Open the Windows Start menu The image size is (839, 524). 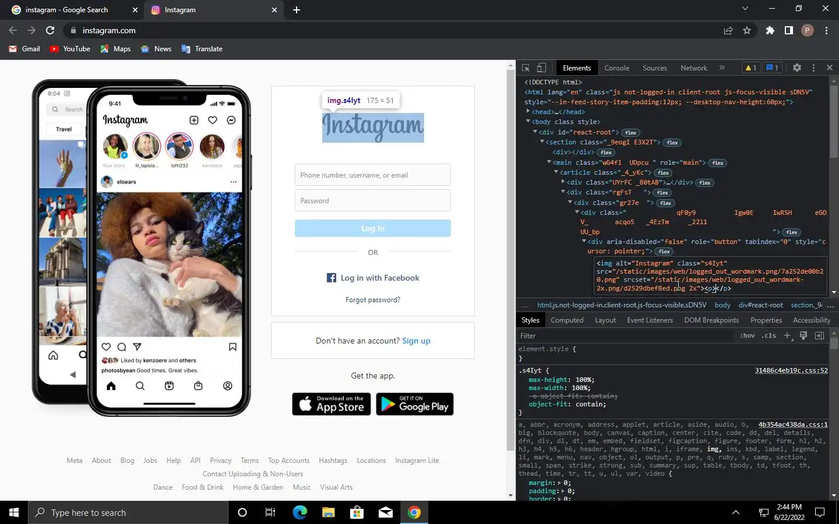point(14,512)
